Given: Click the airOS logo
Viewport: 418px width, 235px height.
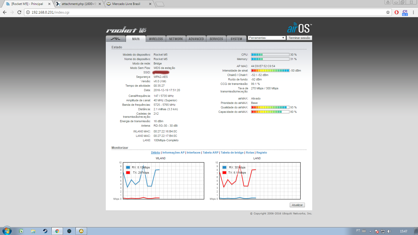Looking at the screenshot, I should point(300,28).
